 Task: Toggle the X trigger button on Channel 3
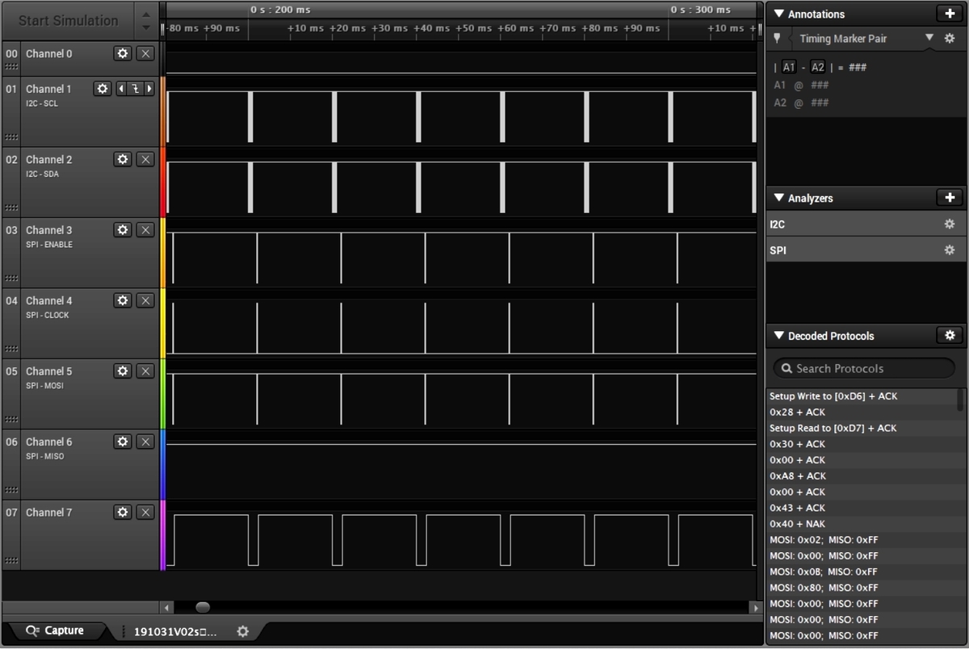[x=145, y=230]
